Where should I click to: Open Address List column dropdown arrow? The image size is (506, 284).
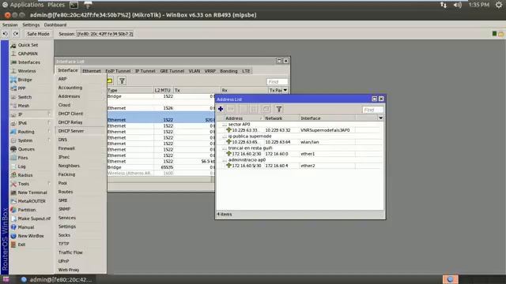tap(381, 118)
